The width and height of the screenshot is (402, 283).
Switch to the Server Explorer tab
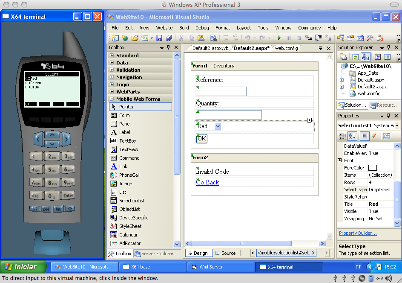(154, 254)
